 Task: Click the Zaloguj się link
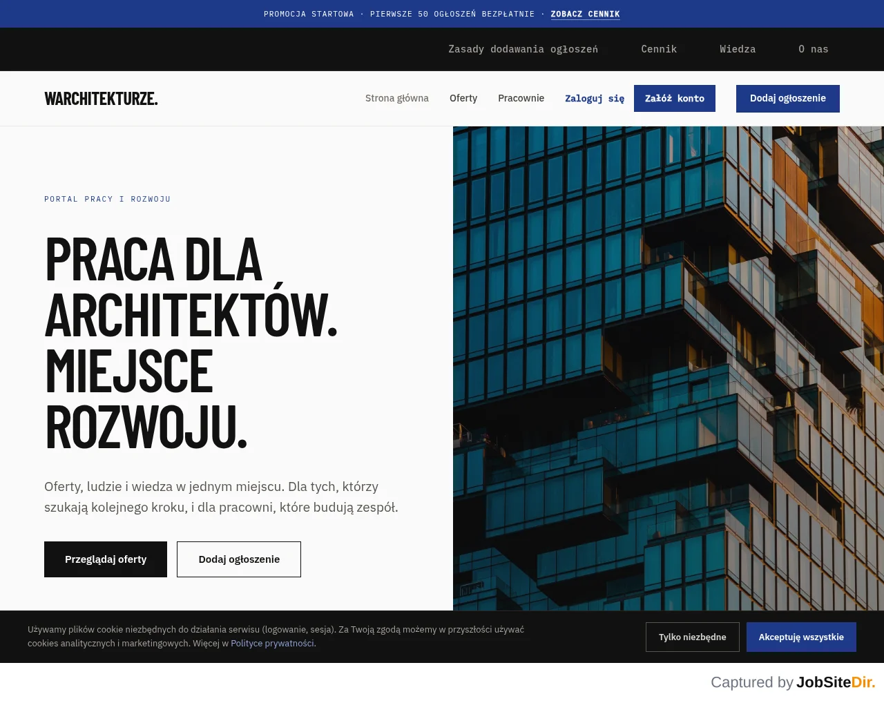click(x=595, y=99)
